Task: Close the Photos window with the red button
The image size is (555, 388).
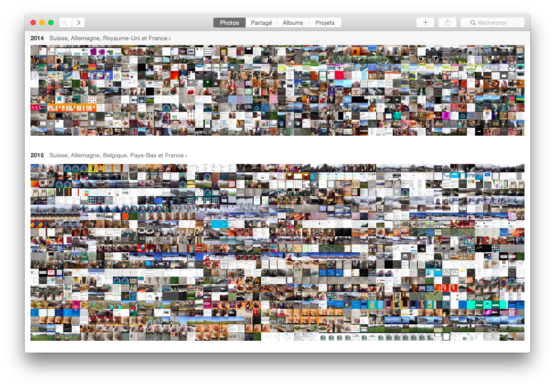Action: tap(33, 23)
